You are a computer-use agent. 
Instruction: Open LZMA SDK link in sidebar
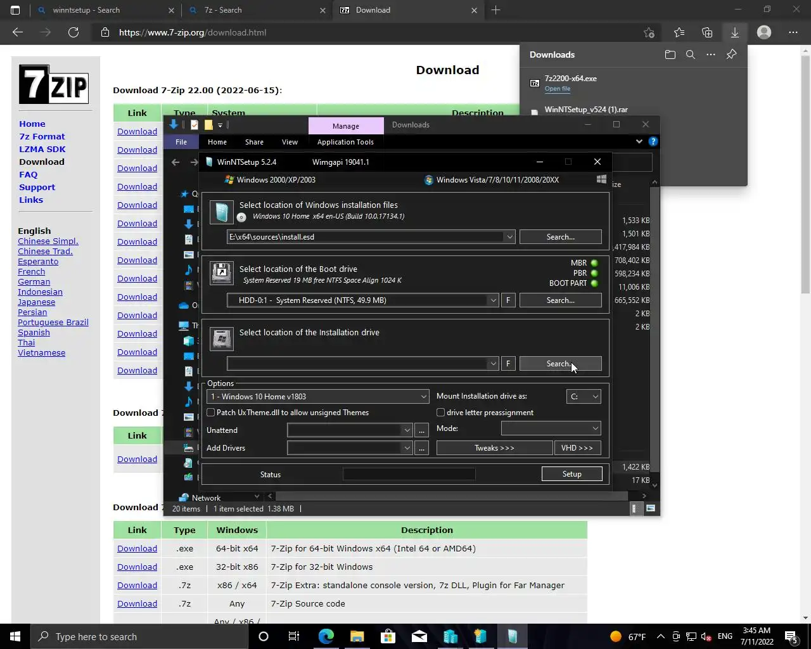coord(42,149)
